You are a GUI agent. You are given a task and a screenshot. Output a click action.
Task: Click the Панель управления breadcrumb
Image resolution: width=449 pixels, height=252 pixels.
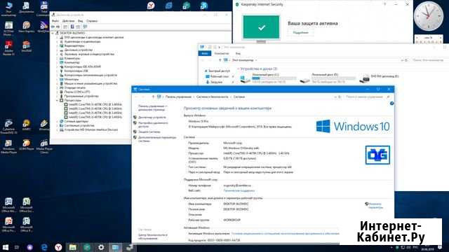178,97
